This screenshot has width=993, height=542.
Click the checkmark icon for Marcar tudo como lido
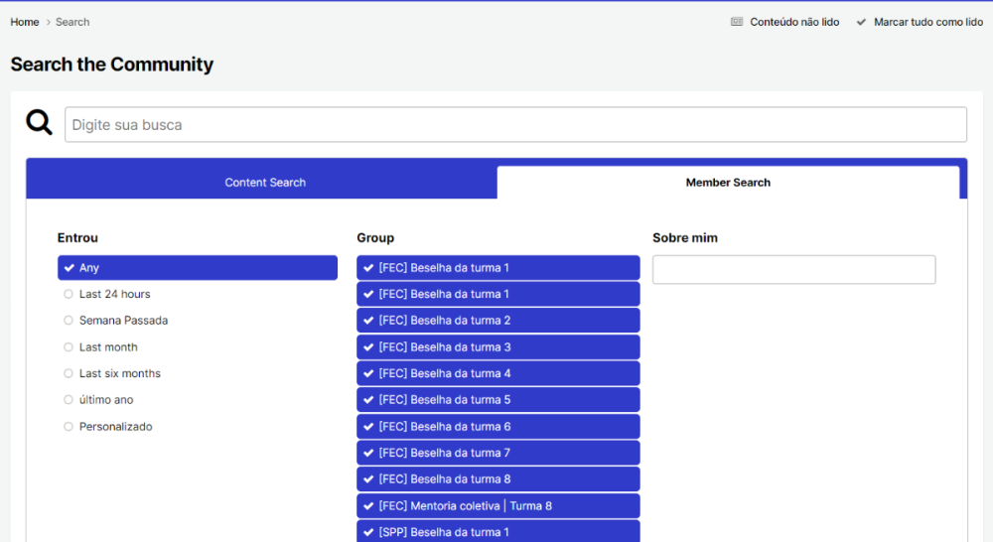(x=861, y=22)
